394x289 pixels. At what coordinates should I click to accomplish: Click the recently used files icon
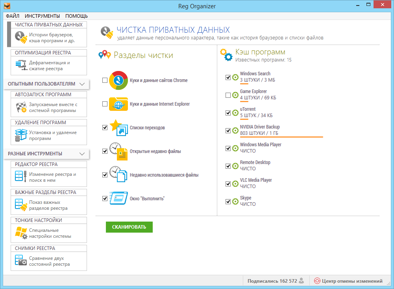pyautogui.click(x=118, y=174)
